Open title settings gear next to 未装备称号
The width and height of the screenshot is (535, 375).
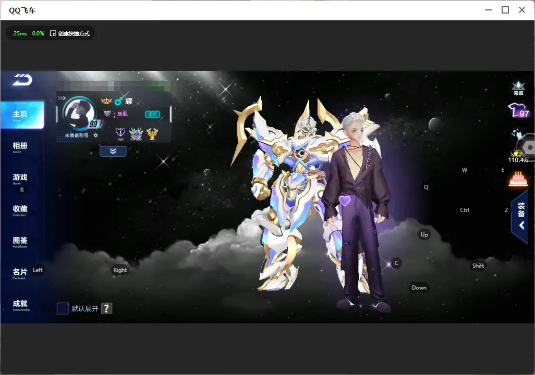95,135
